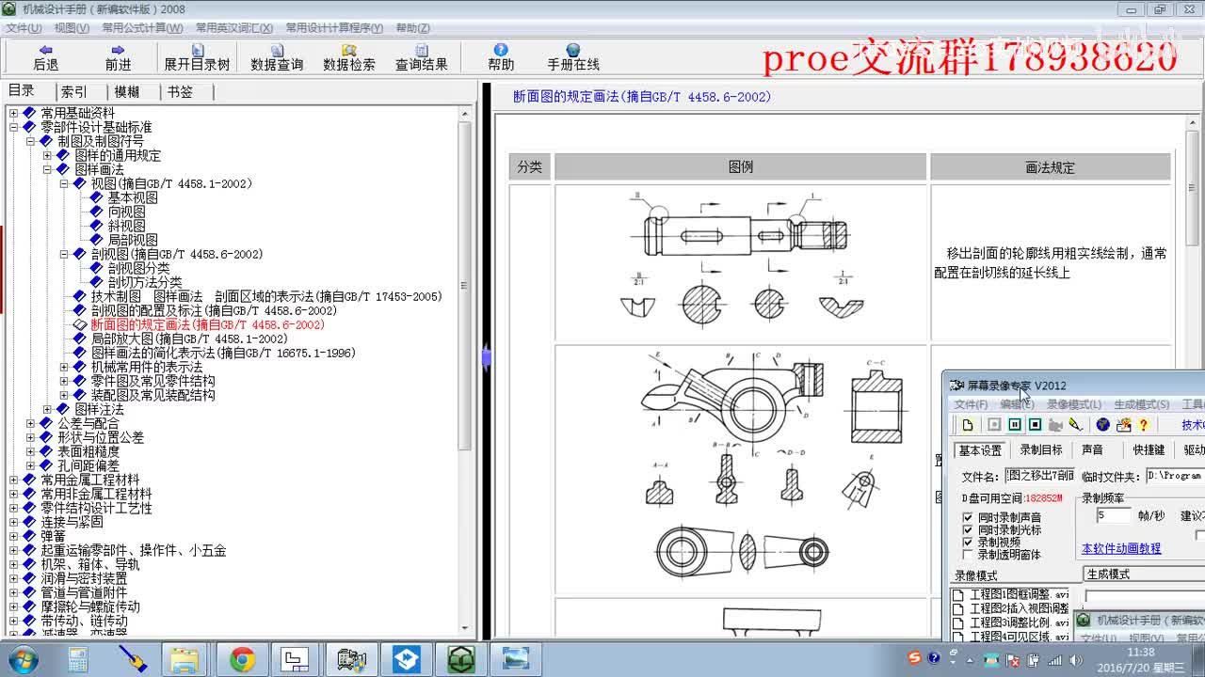This screenshot has height=677, width=1205.
Task: Toggle the 录制视频 checkbox
Action: click(x=968, y=543)
